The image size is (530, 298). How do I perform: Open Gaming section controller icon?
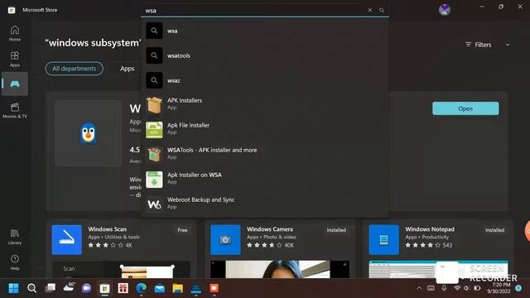(x=15, y=84)
